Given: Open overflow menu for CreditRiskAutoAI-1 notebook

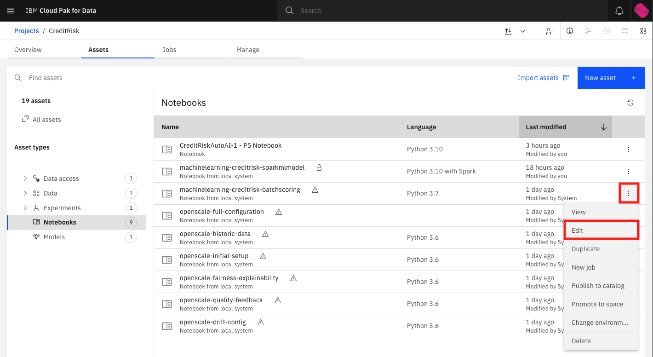Looking at the screenshot, I should 629,150.
